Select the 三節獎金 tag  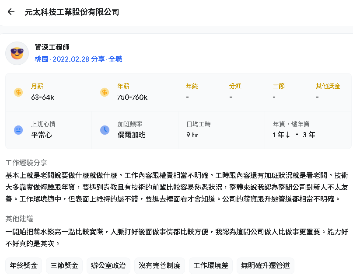pyautogui.click(x=64, y=265)
